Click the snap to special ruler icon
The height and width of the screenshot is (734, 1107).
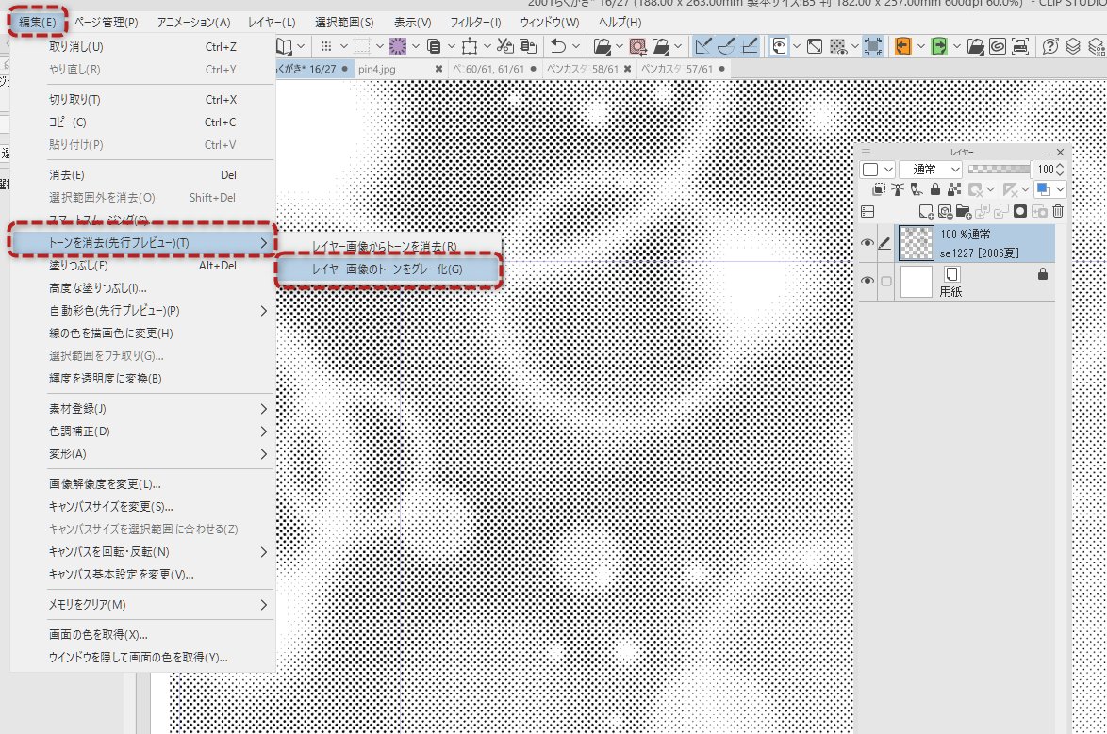[x=726, y=46]
